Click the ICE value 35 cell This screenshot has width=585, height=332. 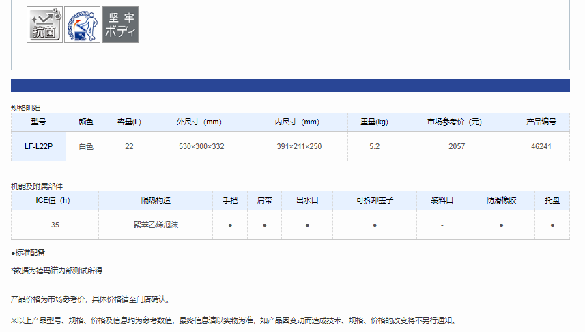tap(55, 225)
